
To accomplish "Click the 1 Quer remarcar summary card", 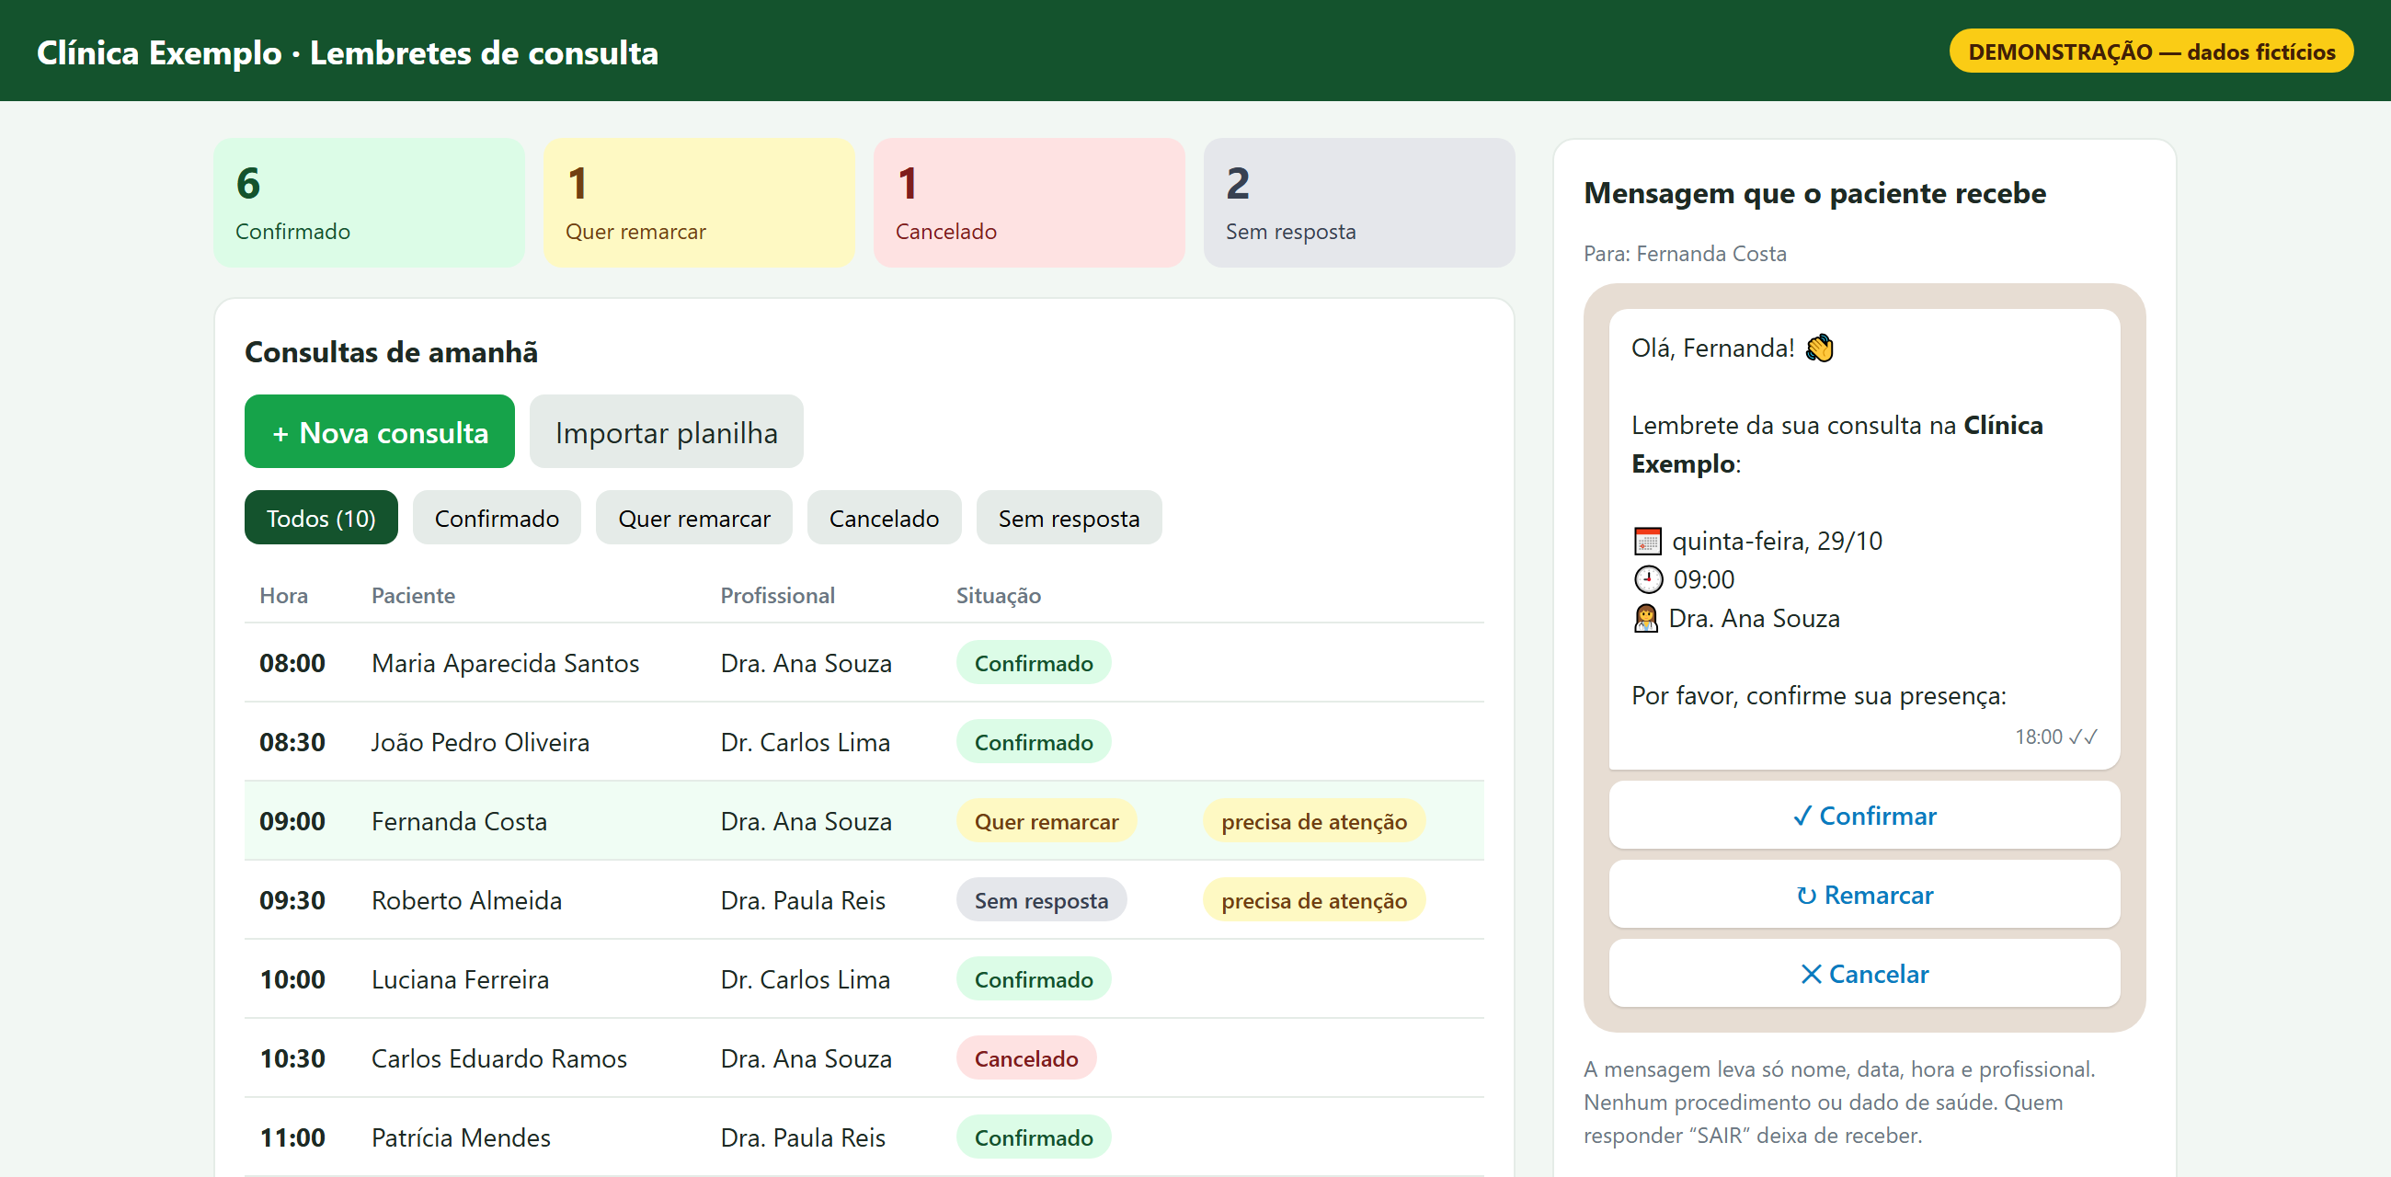I will [x=699, y=202].
